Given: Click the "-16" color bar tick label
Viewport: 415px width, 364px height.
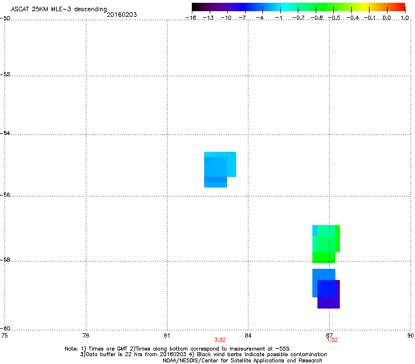Looking at the screenshot, I should point(191,18).
